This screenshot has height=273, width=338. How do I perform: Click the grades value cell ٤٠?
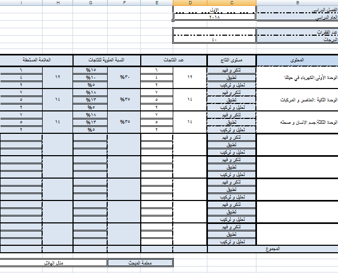click(x=214, y=39)
